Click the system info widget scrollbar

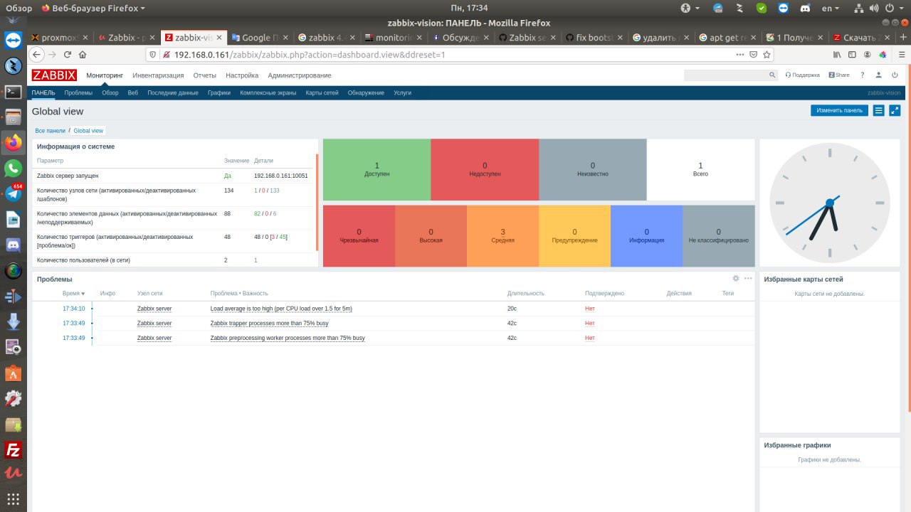pos(317,202)
